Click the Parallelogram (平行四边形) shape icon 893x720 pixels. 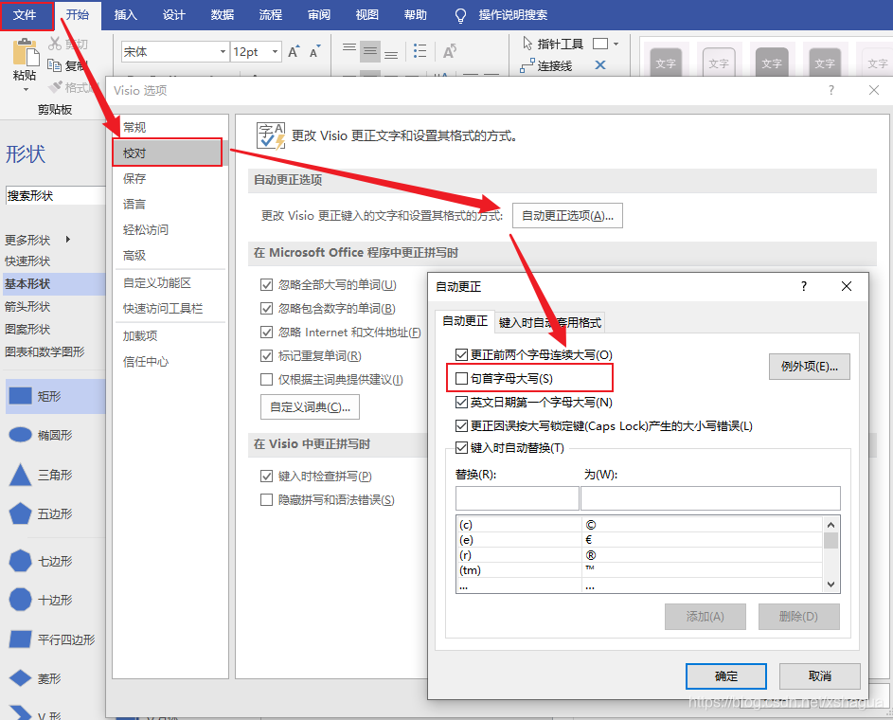click(x=20, y=639)
